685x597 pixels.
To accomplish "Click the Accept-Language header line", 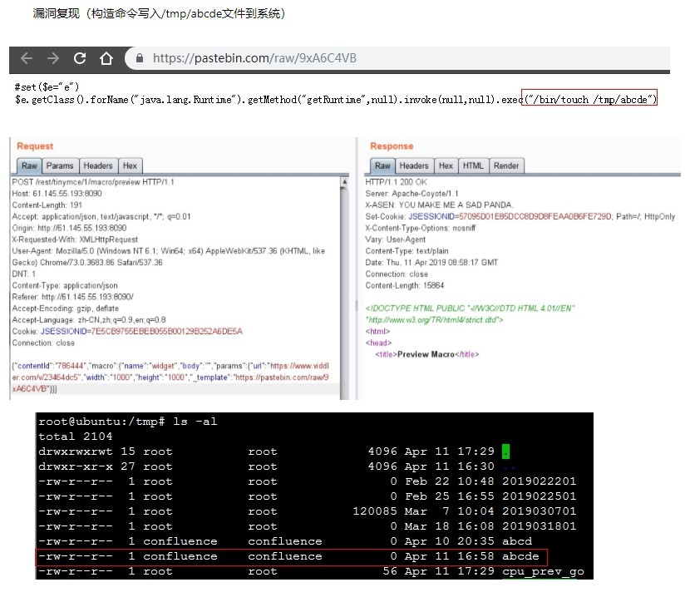I will [89, 320].
